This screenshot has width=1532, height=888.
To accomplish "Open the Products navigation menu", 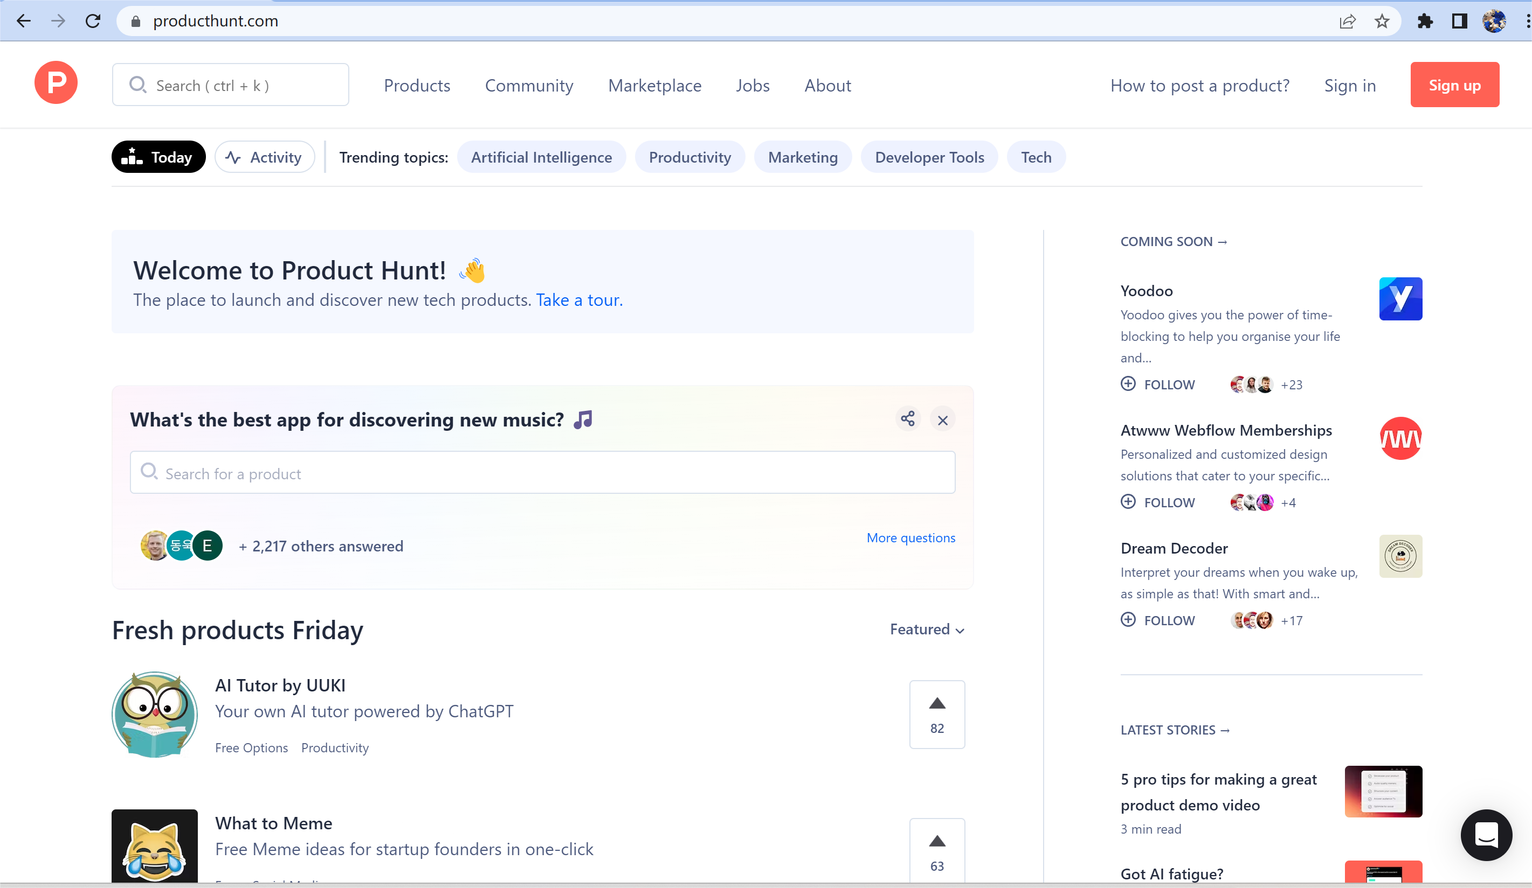I will [x=417, y=86].
